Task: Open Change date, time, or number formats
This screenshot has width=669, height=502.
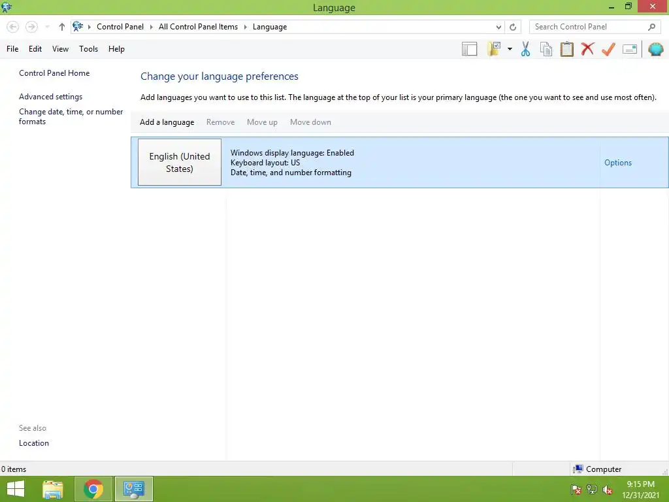Action: click(x=71, y=116)
